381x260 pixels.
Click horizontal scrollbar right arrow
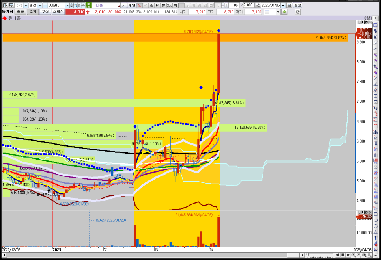coord(302,255)
